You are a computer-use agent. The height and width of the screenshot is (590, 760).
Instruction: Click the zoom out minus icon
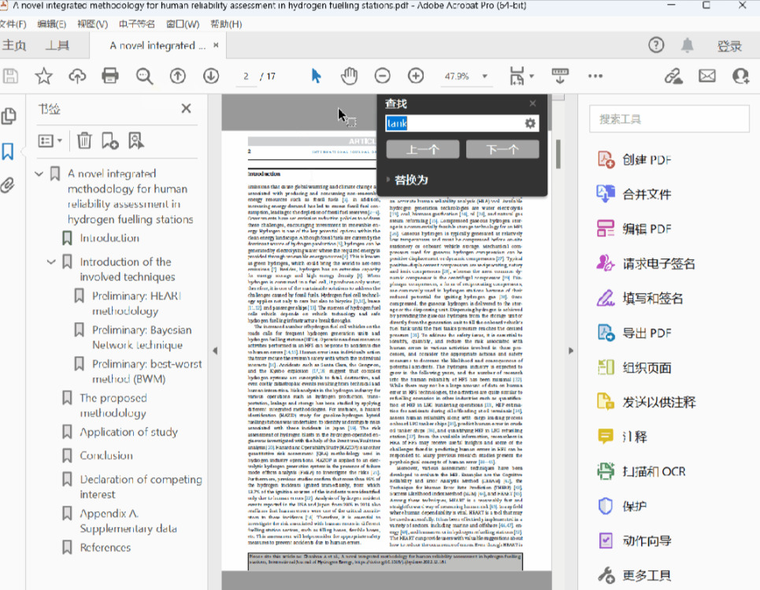(x=382, y=76)
